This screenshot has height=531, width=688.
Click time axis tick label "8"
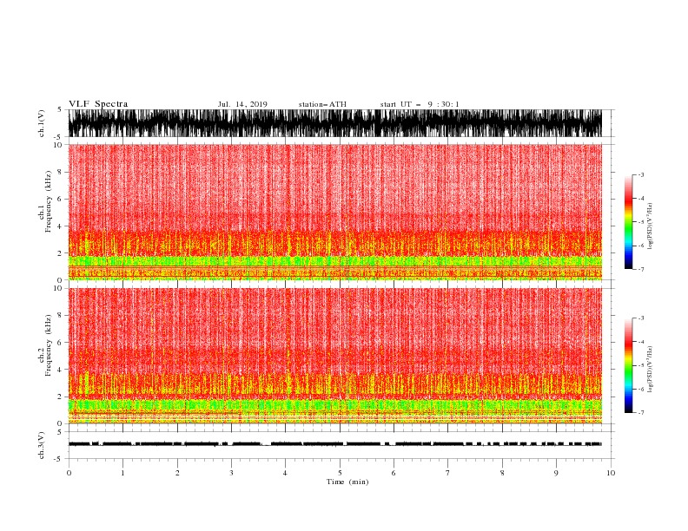[502, 473]
